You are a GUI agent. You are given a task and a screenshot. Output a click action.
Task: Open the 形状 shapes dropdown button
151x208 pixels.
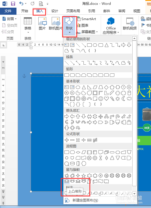coord(69,25)
